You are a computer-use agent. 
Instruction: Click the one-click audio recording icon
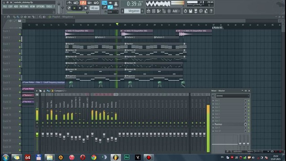206,11
